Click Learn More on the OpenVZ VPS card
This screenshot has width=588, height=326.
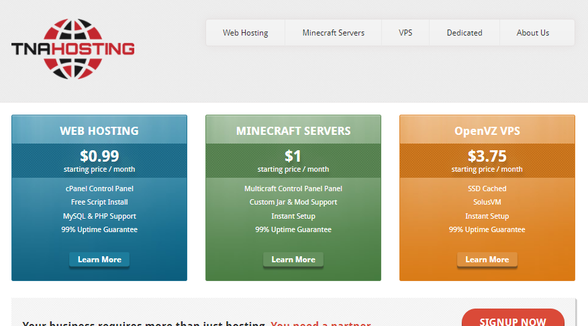487,260
